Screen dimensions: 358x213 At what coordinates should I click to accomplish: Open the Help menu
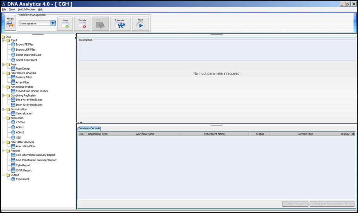pyautogui.click(x=40, y=9)
